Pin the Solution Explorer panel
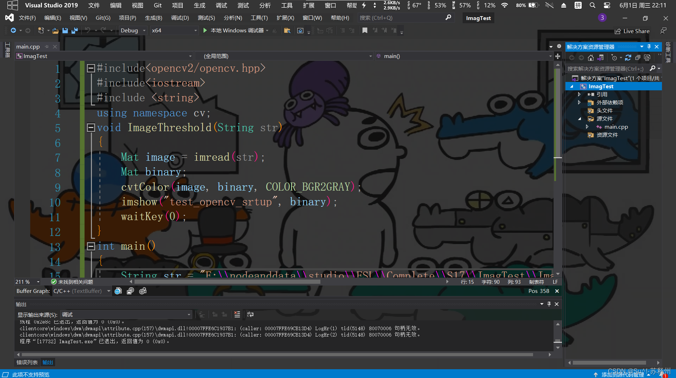The width and height of the screenshot is (676, 378). [x=649, y=47]
